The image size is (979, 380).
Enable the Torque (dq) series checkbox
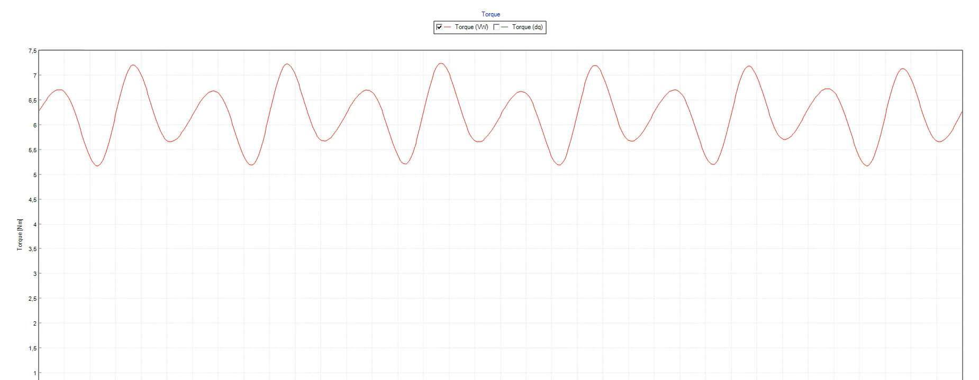[x=496, y=27]
